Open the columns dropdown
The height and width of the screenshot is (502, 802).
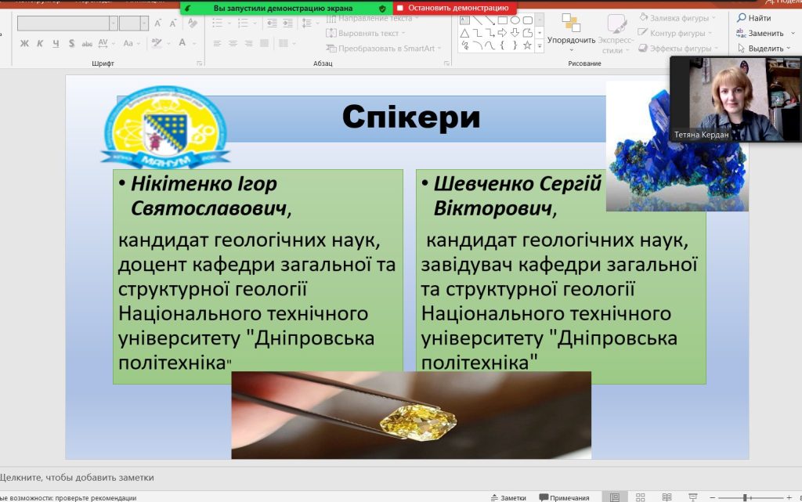tap(286, 43)
